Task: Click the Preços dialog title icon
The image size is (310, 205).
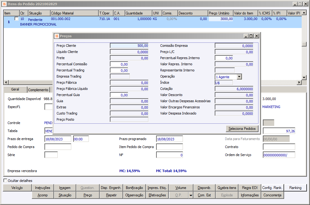Action: coord(57,36)
